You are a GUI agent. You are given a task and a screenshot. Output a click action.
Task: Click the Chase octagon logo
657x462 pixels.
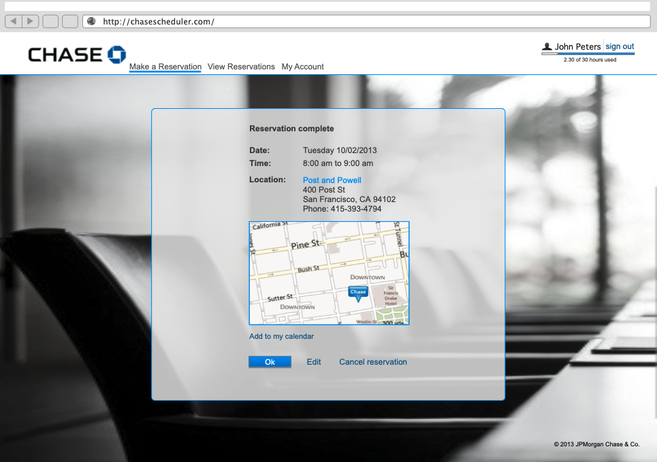tap(116, 54)
